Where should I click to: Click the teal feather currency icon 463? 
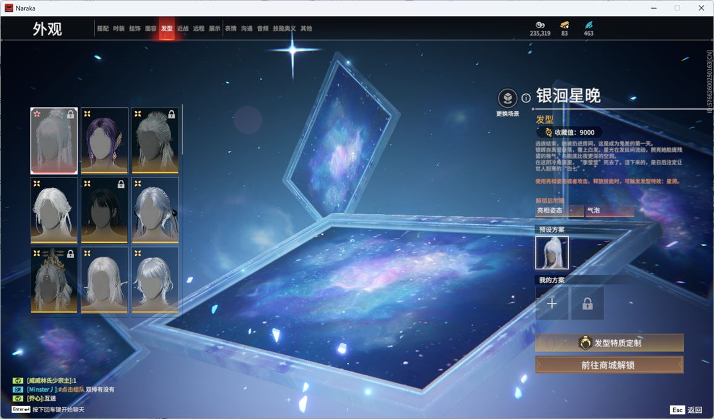click(x=589, y=25)
